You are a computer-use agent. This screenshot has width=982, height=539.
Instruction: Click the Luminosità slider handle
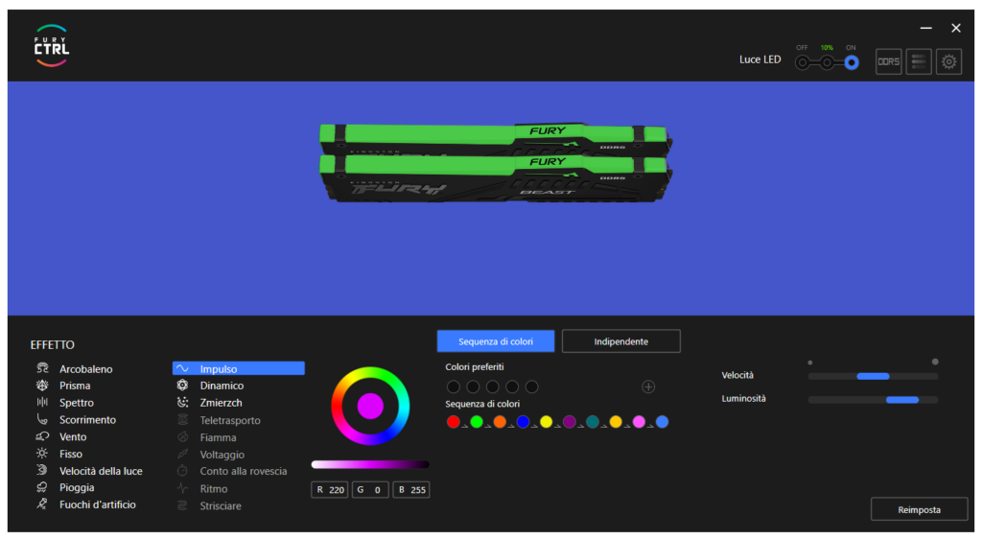(902, 399)
